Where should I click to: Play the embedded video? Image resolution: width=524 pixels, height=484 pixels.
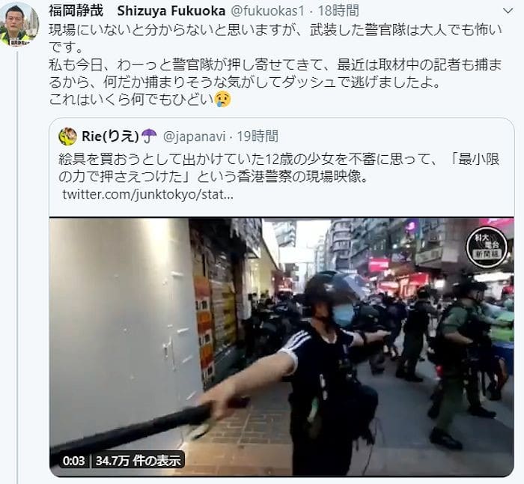281,347
